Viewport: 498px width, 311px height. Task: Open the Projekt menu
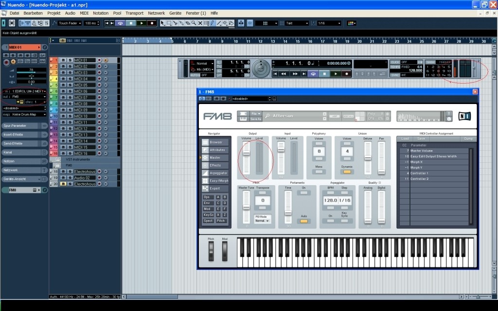(x=53, y=13)
